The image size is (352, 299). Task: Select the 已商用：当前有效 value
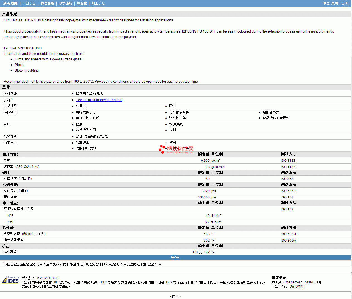89,93
